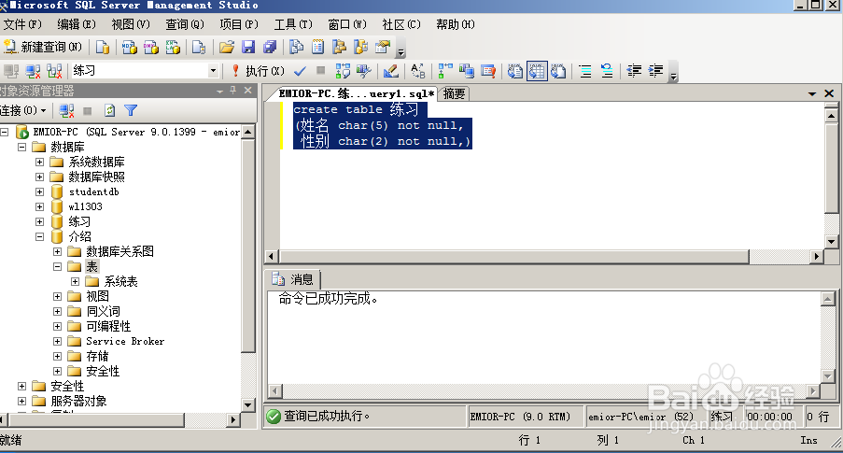
Task: Create an XMLA query from toolbar
Action: click(x=173, y=48)
